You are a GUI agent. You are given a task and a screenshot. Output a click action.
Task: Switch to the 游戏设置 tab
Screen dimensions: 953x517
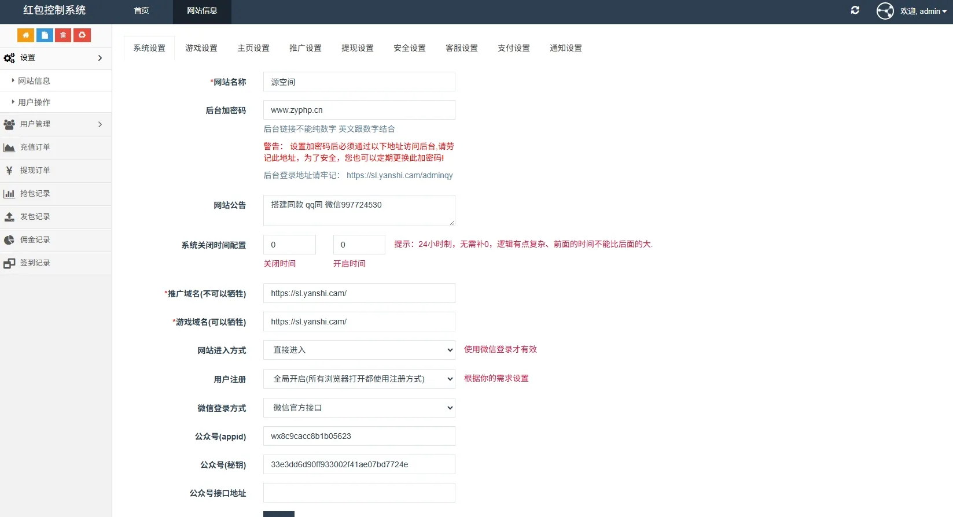[x=201, y=48]
